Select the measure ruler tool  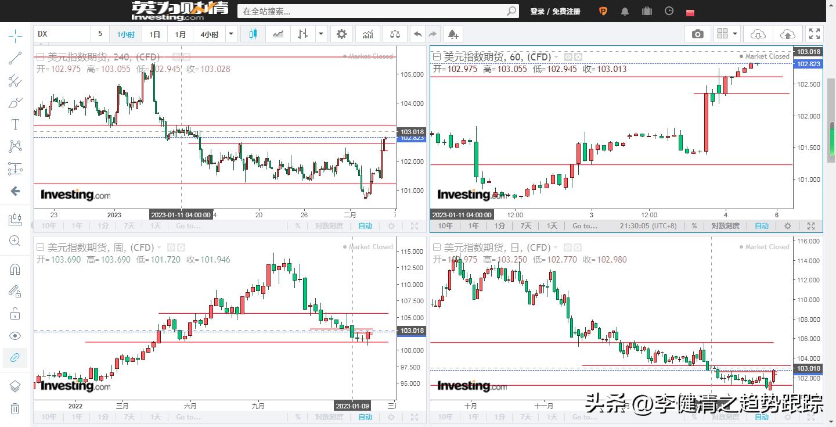(x=15, y=219)
